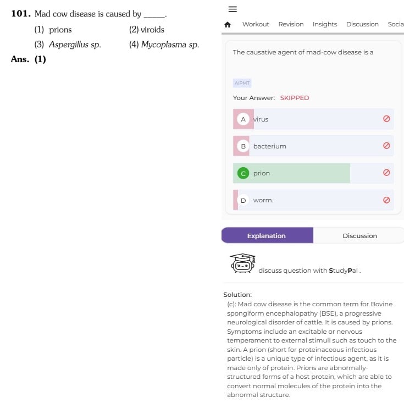Open the hamburger menu icon
The height and width of the screenshot is (408, 404).
[x=233, y=9]
